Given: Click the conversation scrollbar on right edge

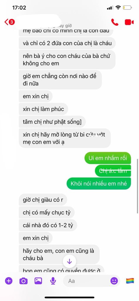Looking at the screenshot, I should point(138,186).
